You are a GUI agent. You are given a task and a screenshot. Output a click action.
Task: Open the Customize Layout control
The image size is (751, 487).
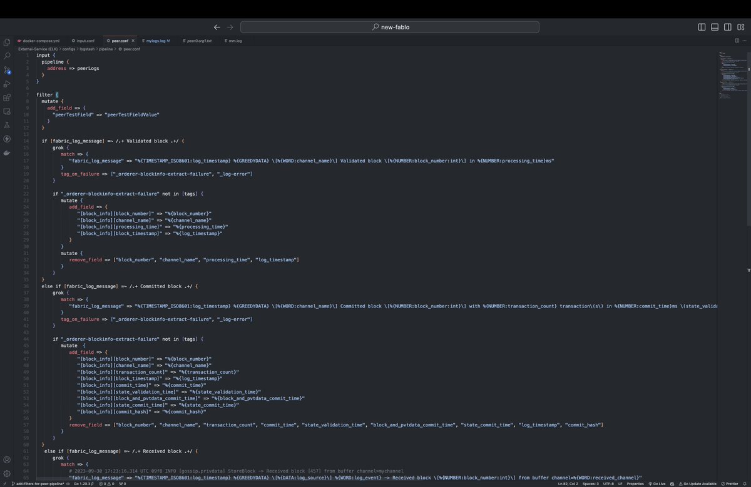(740, 27)
